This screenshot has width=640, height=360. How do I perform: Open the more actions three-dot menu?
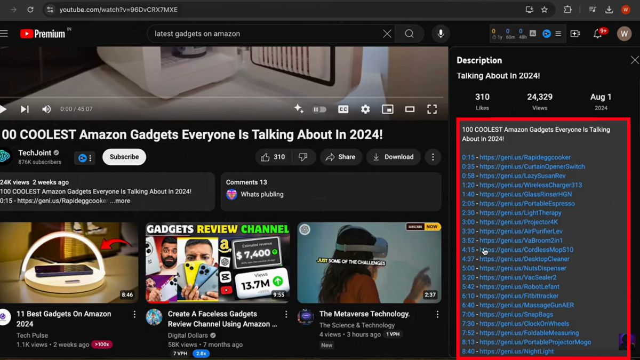[x=433, y=157]
